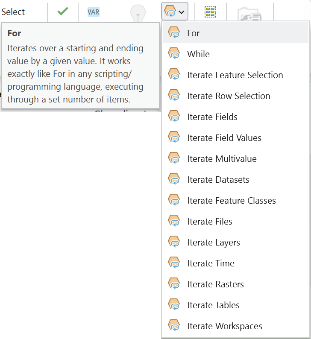The width and height of the screenshot is (311, 339).
Task: Click icon beside Iterate Rasters
Action: point(174,283)
